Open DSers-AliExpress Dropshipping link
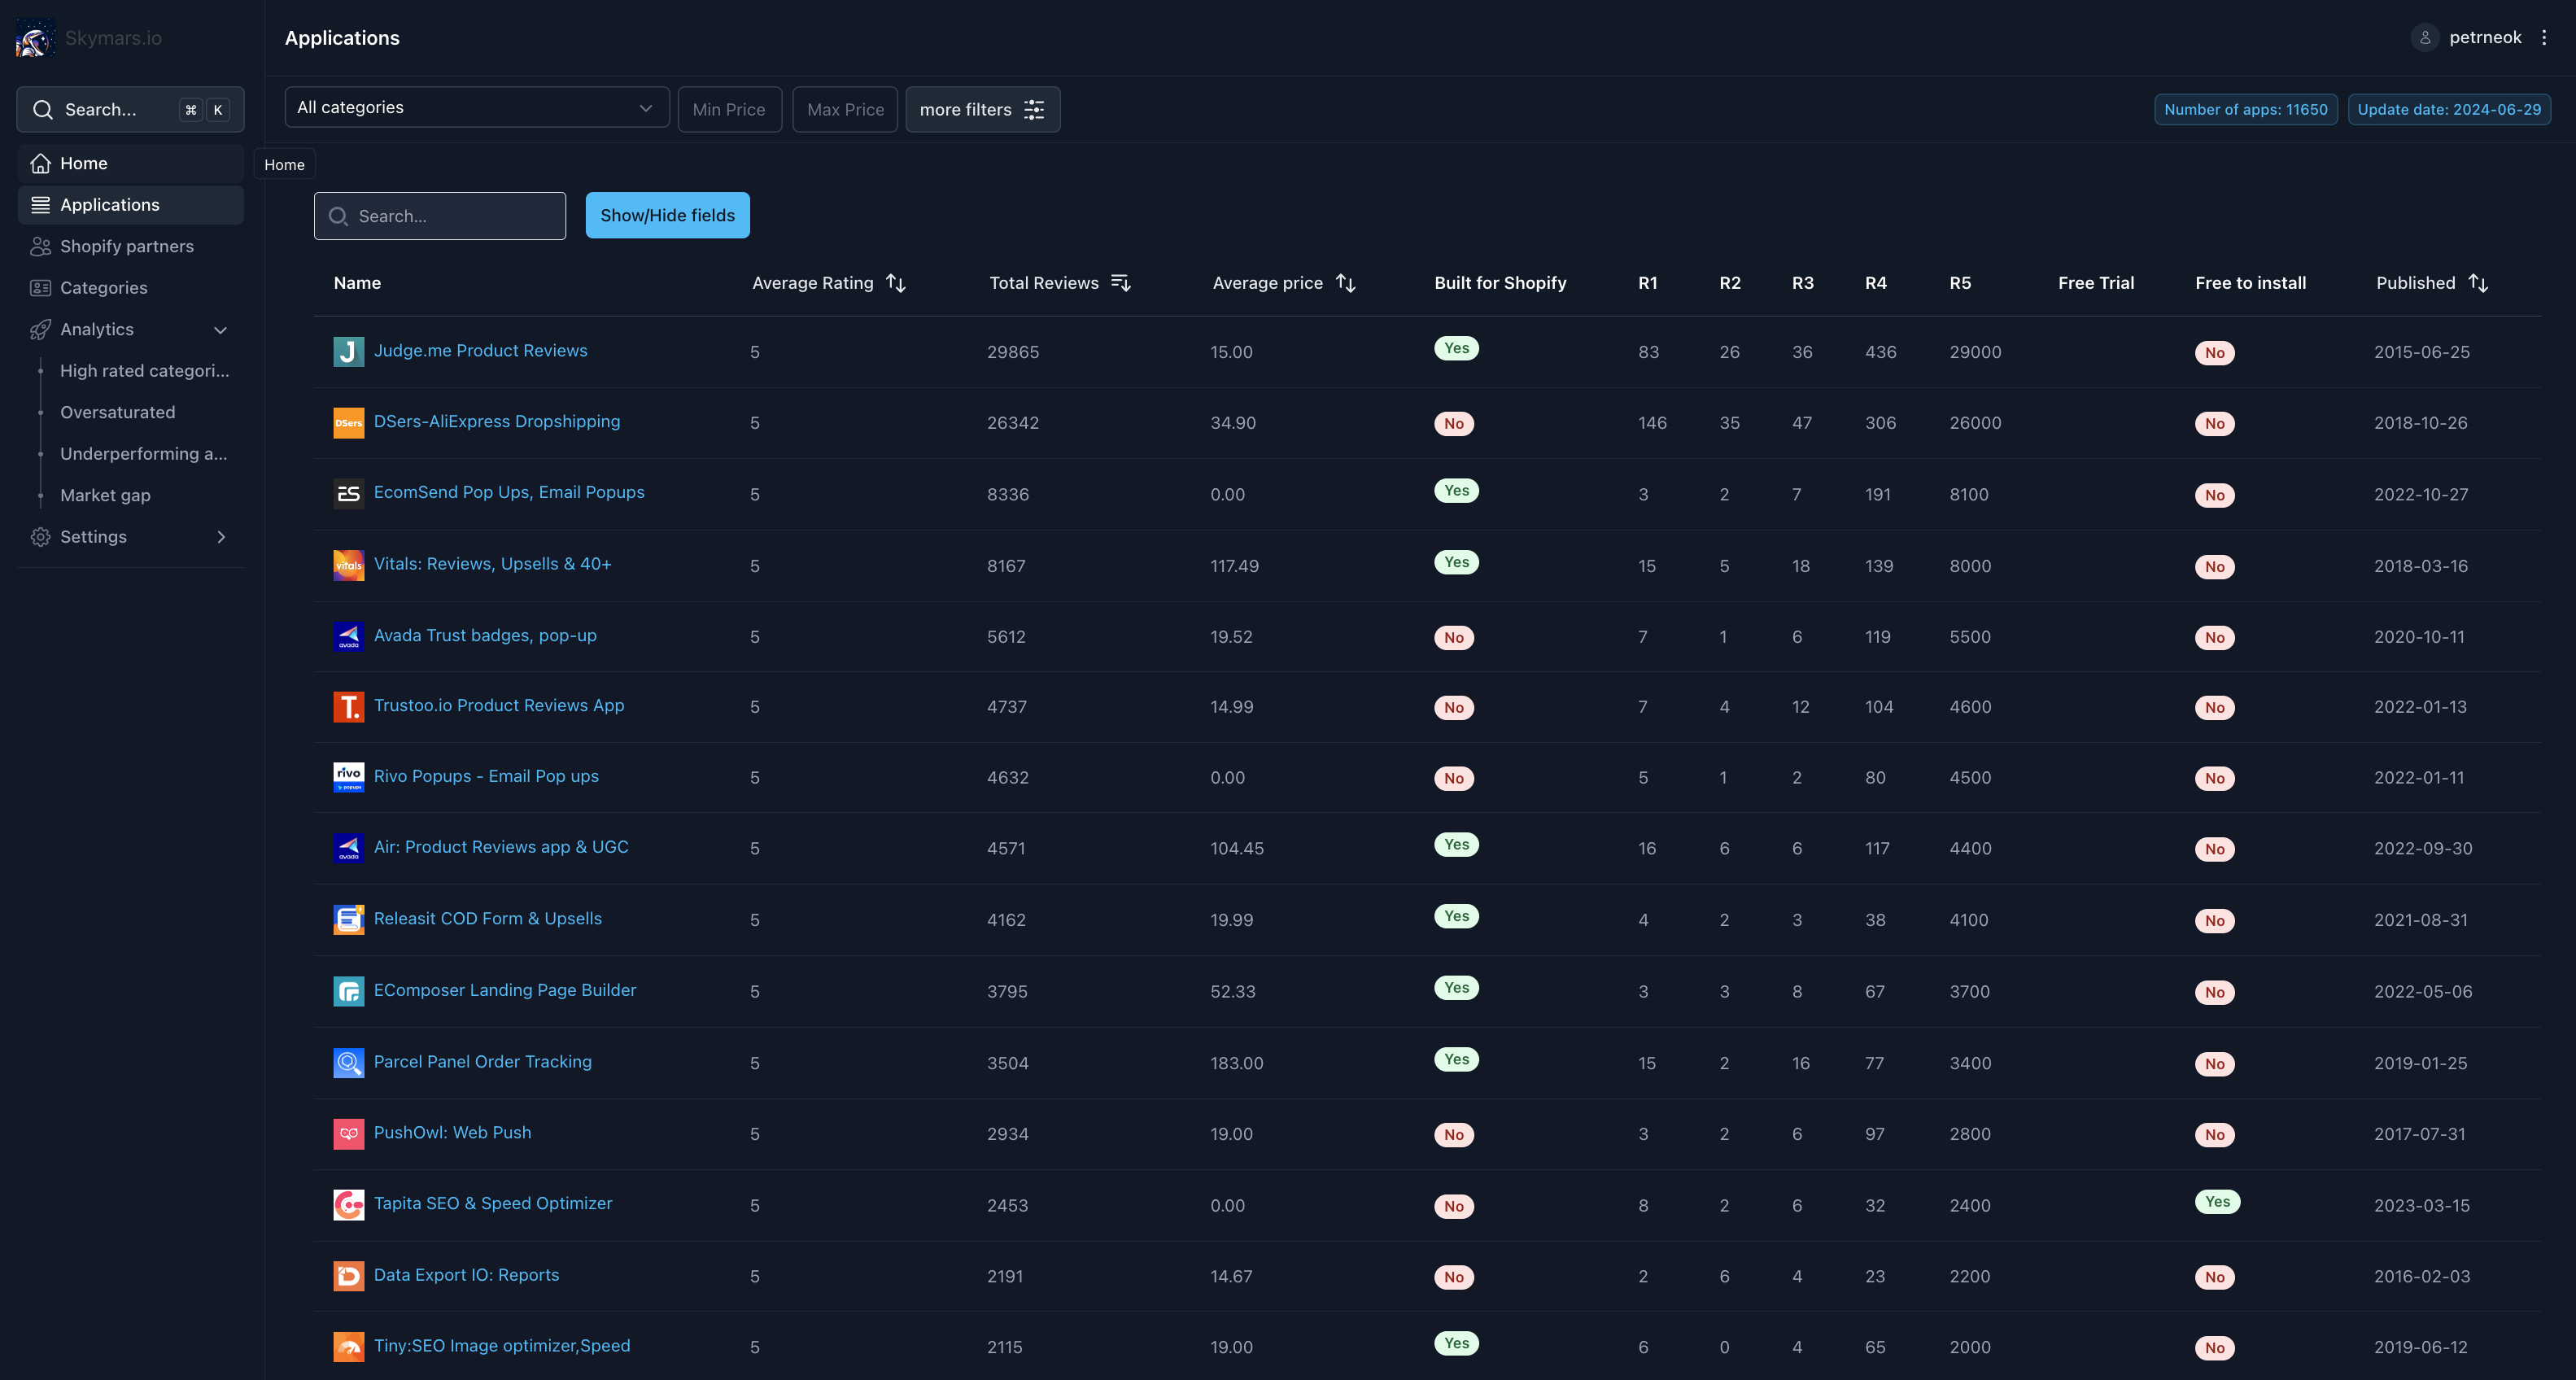 (x=496, y=422)
